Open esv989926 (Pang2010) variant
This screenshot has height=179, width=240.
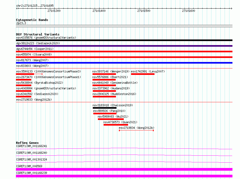point(109,111)
